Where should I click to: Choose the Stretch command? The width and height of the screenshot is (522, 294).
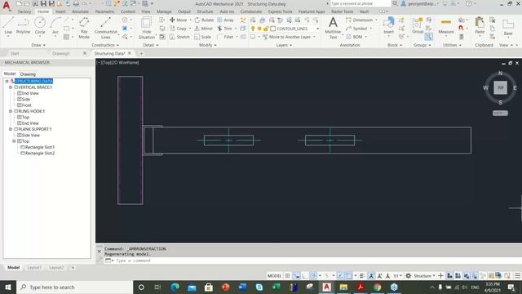pos(179,37)
